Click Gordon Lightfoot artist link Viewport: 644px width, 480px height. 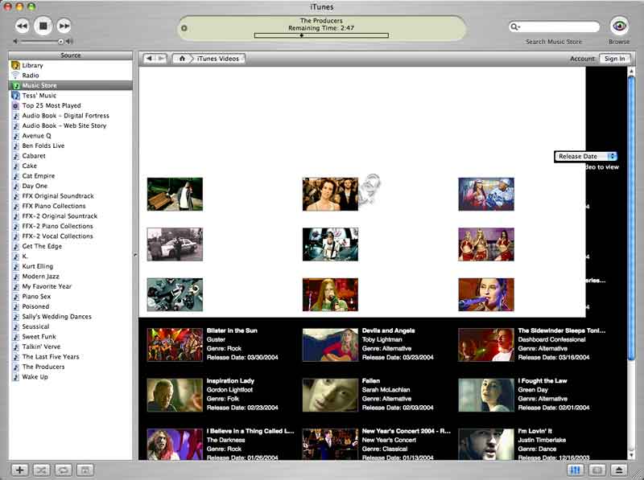(x=229, y=390)
